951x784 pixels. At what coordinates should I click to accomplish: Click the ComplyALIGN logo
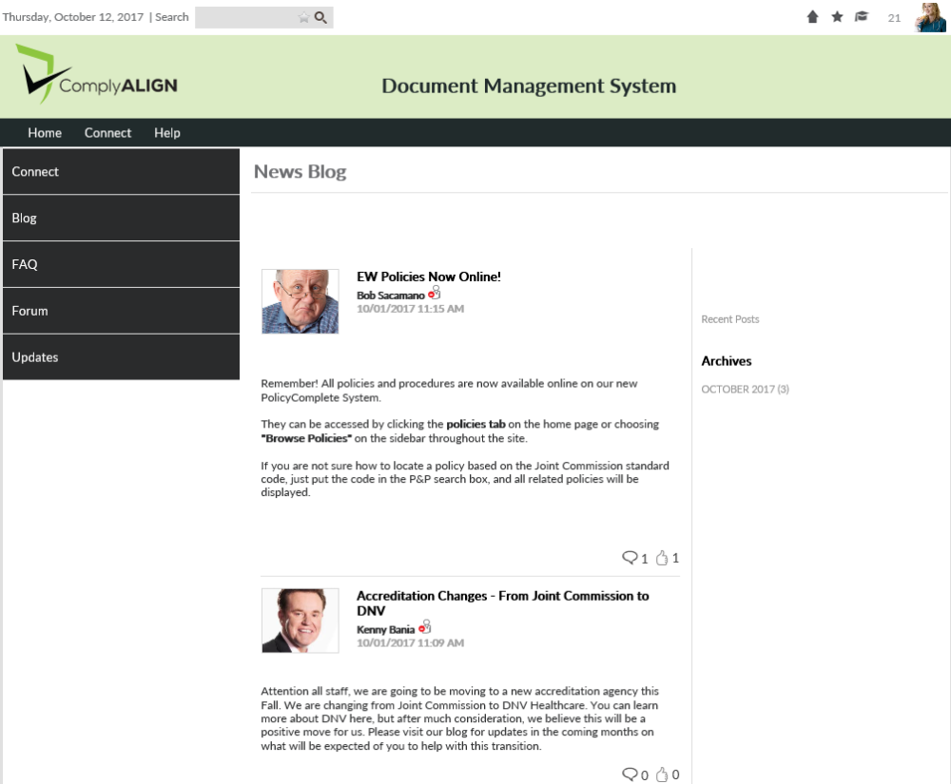click(96, 74)
